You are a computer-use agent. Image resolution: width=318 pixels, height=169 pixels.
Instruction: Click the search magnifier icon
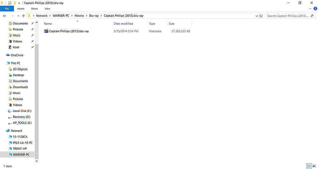(x=312, y=16)
